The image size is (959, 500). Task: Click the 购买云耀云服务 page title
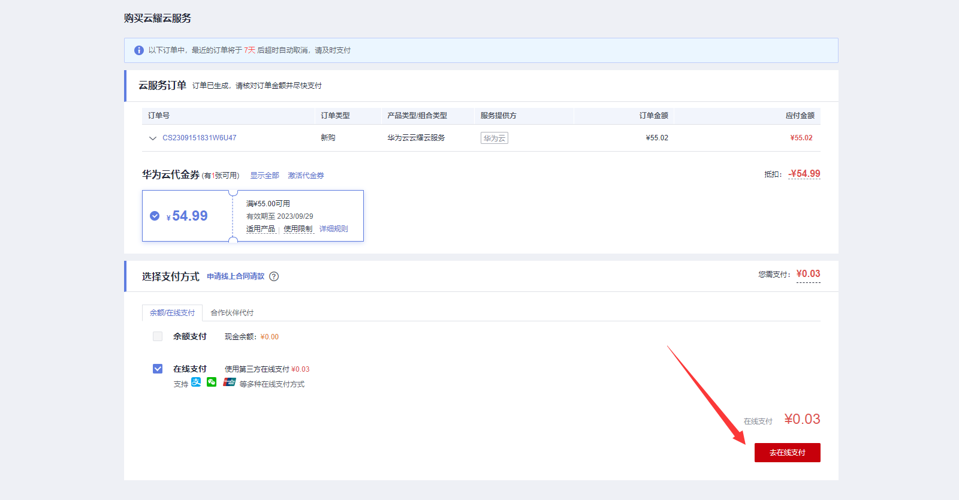[x=158, y=19]
